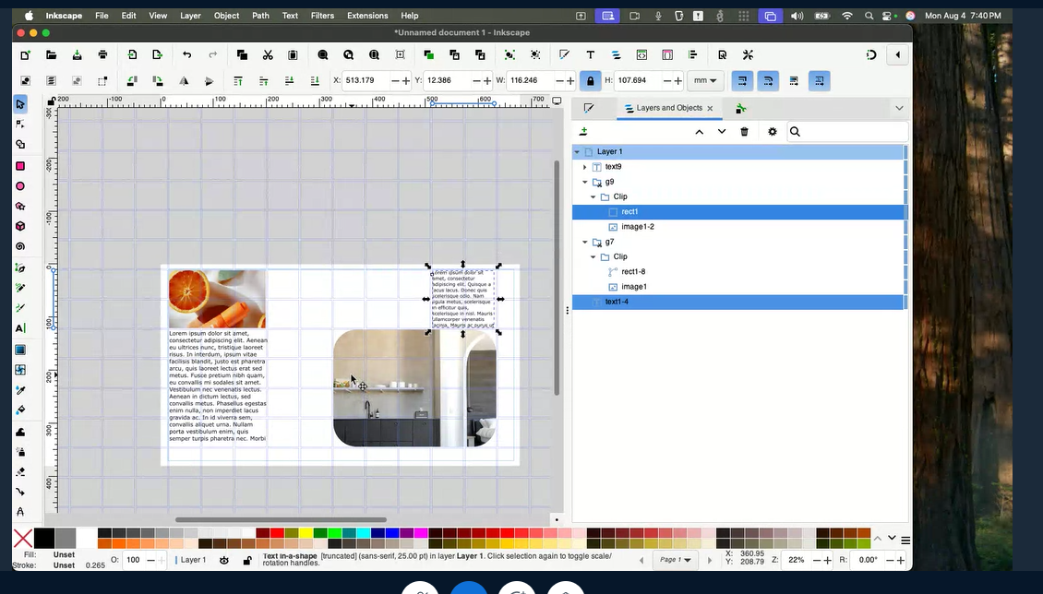Select the Selector arrow tool
The height and width of the screenshot is (594, 1043).
click(x=20, y=104)
